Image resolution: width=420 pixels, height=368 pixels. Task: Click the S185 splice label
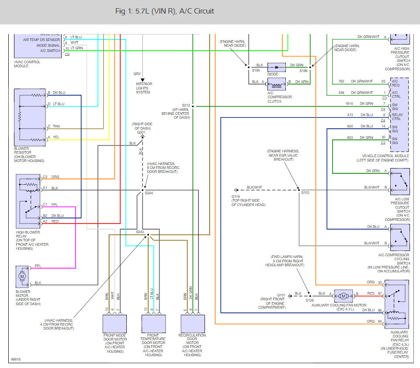[256, 70]
